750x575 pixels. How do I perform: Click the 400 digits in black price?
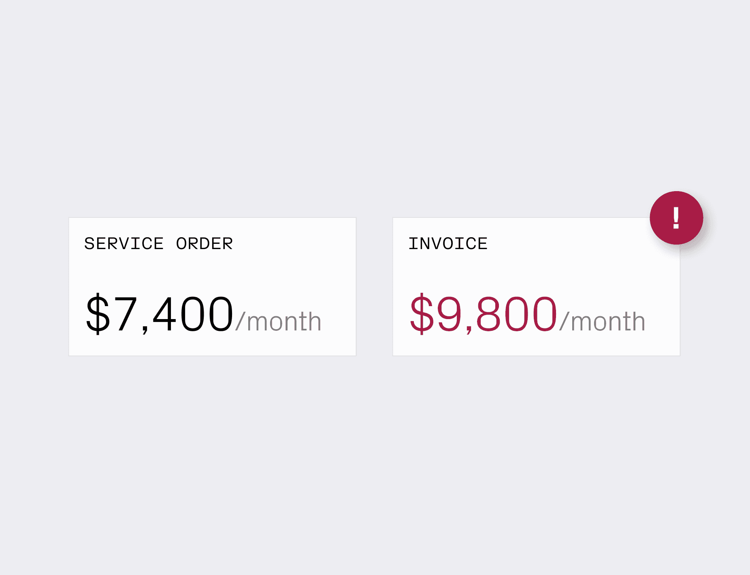(x=193, y=314)
